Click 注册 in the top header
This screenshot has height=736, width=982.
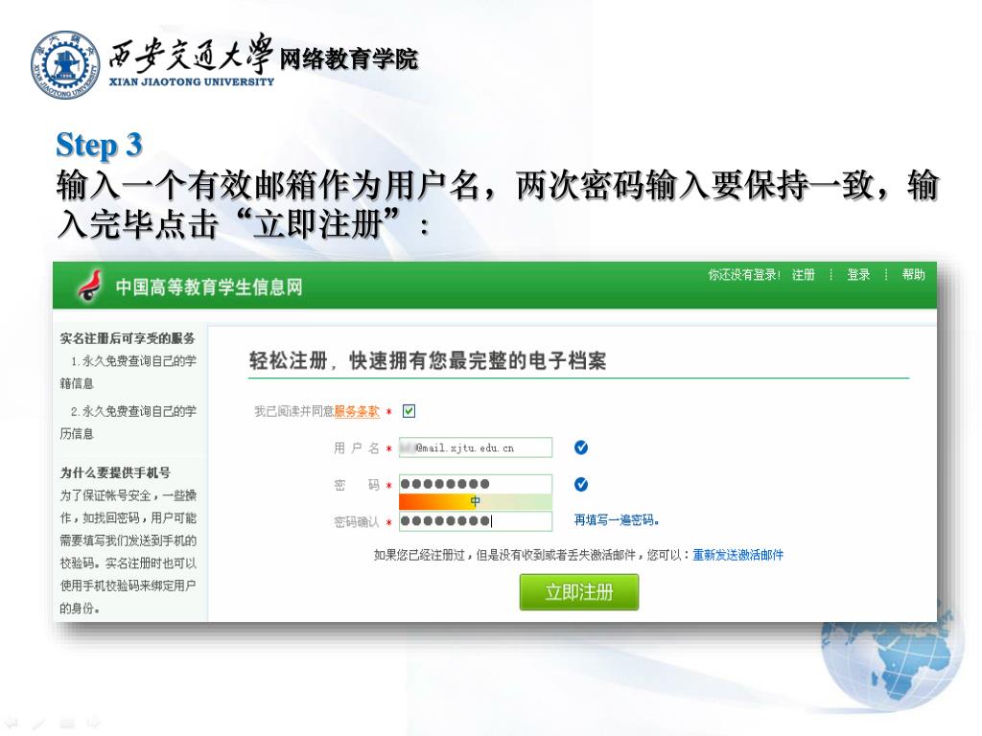coord(803,275)
